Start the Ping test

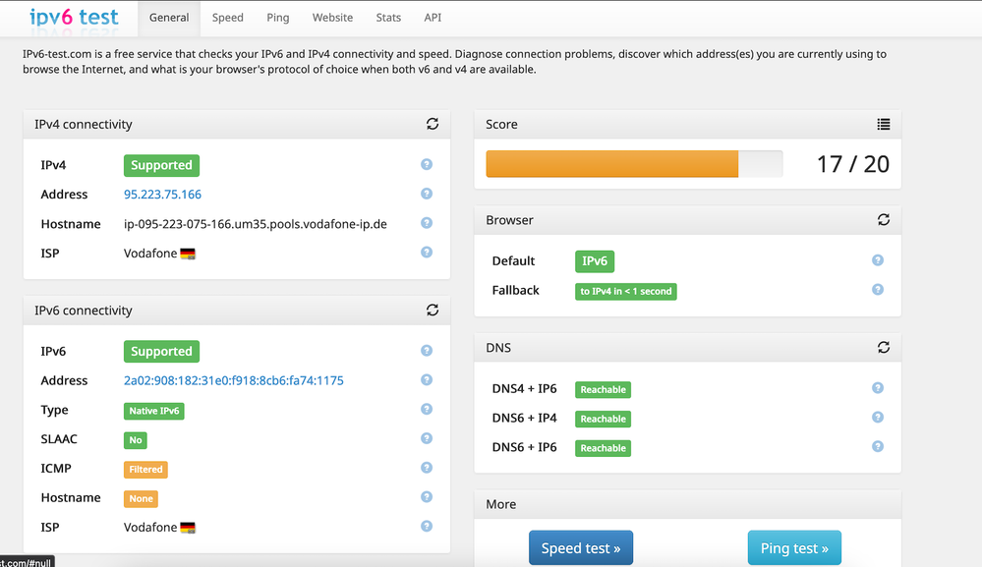794,548
